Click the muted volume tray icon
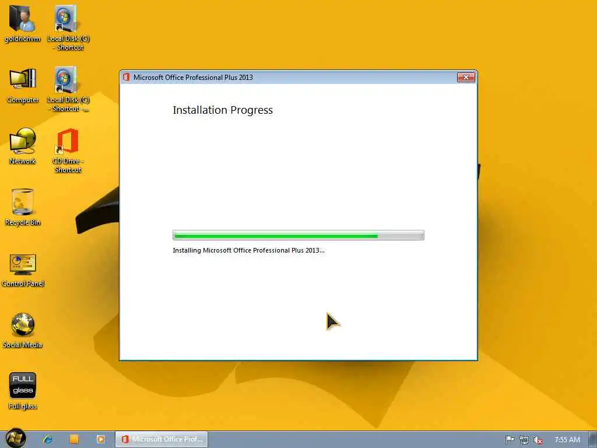Viewport: 597px width, 448px height. click(x=538, y=440)
